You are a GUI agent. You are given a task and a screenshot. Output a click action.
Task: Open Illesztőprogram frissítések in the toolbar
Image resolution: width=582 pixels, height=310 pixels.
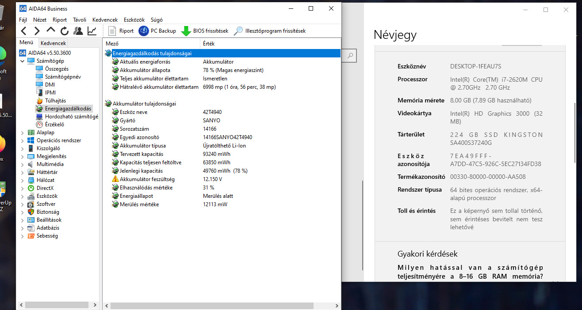[x=270, y=31]
